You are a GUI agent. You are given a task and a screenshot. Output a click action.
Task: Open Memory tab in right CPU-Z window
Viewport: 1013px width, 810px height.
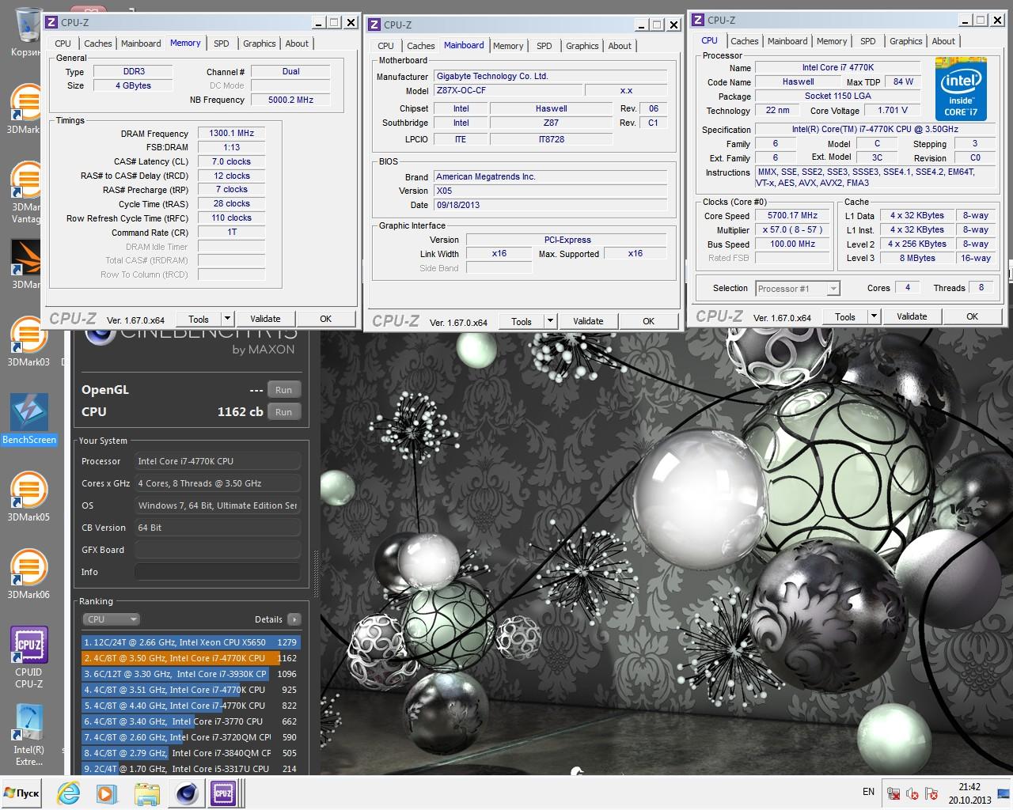(832, 41)
